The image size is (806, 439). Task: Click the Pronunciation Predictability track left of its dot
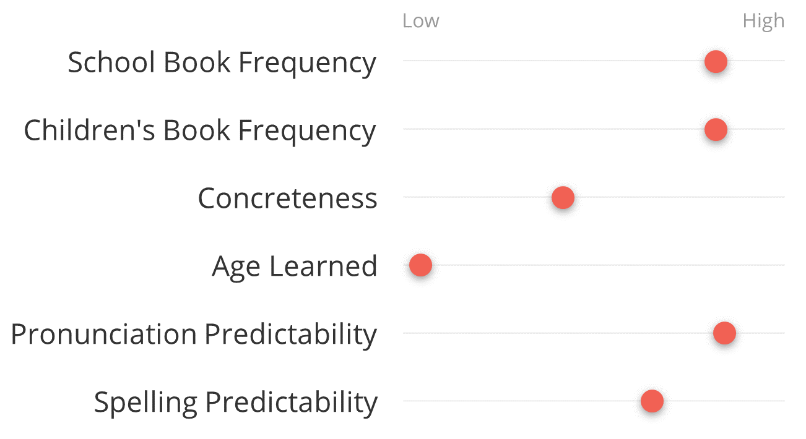558,333
